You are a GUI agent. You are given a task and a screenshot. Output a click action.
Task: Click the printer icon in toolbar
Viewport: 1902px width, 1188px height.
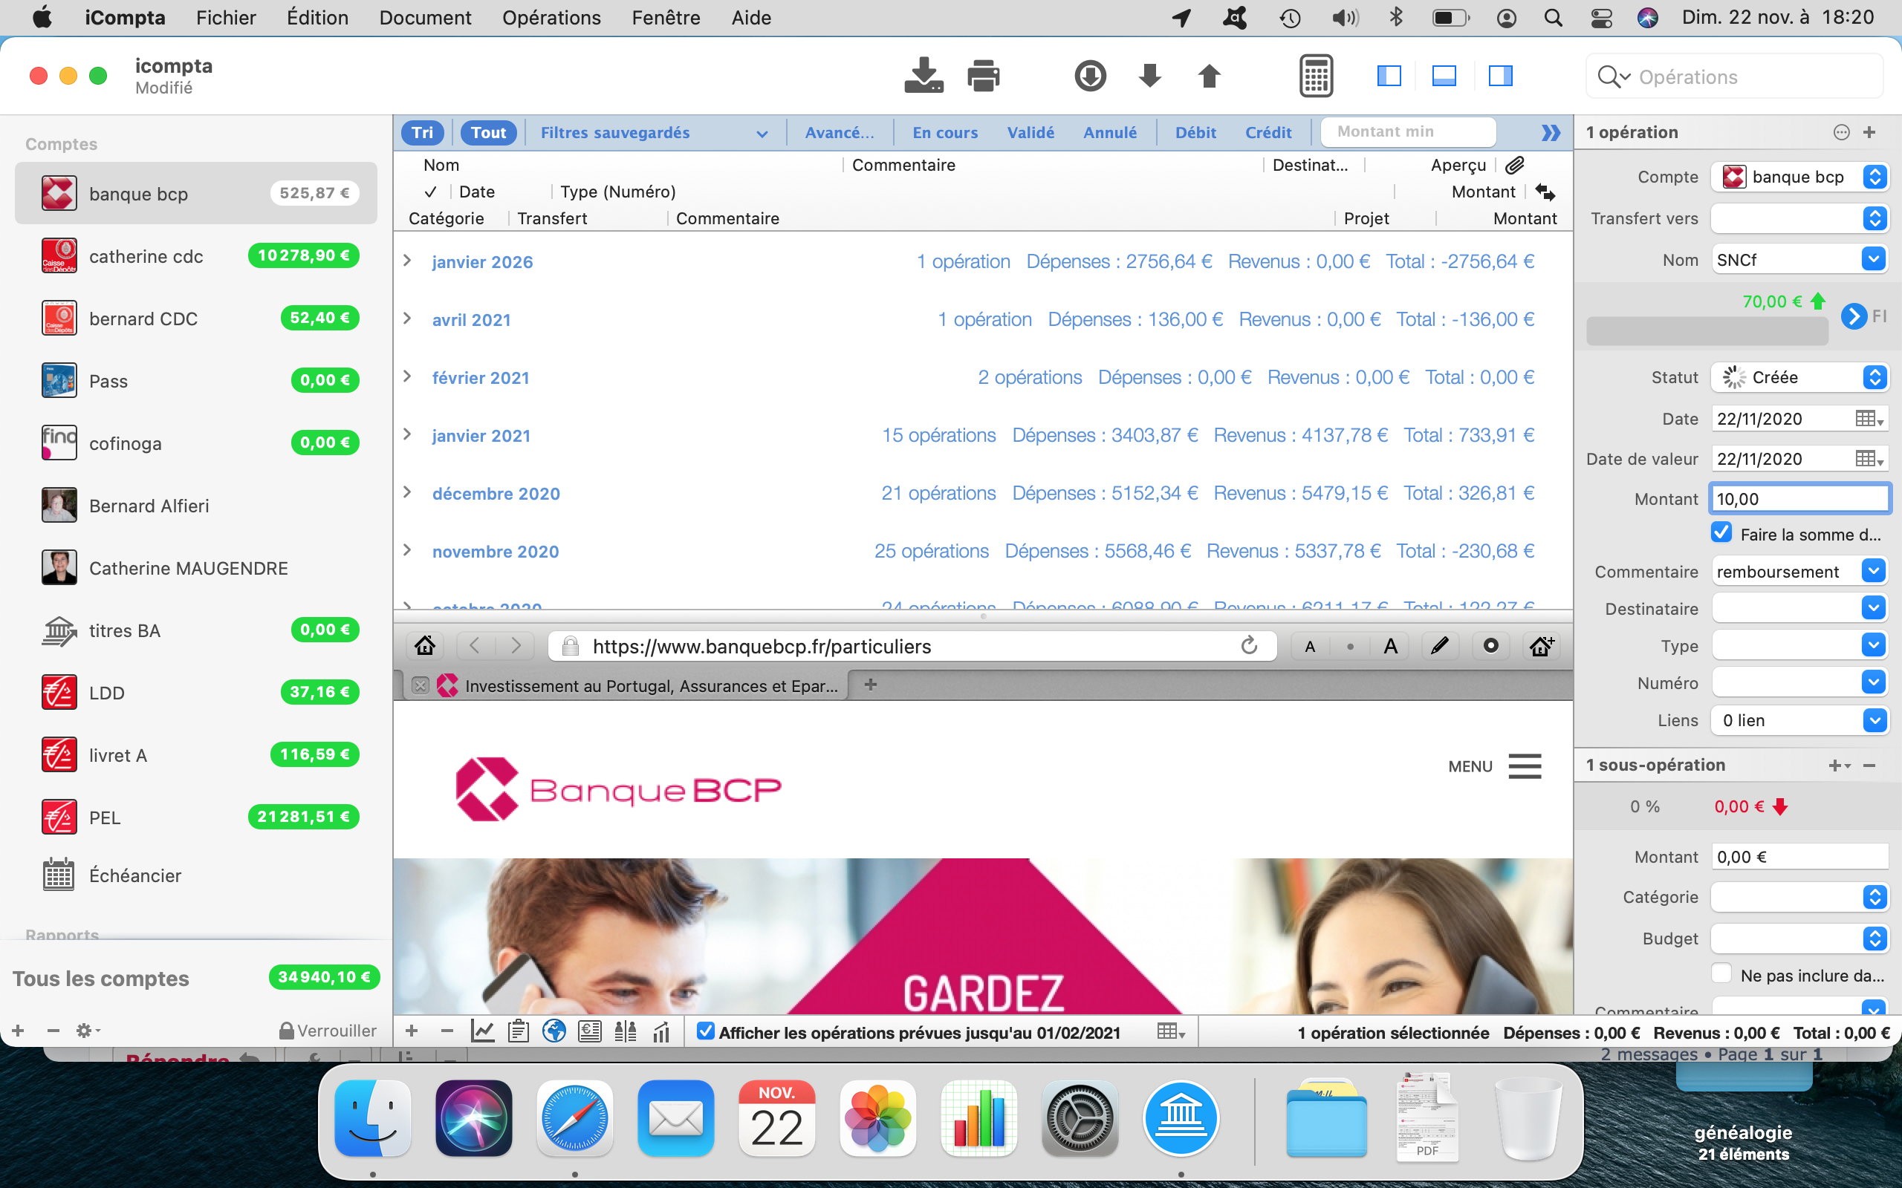982,76
